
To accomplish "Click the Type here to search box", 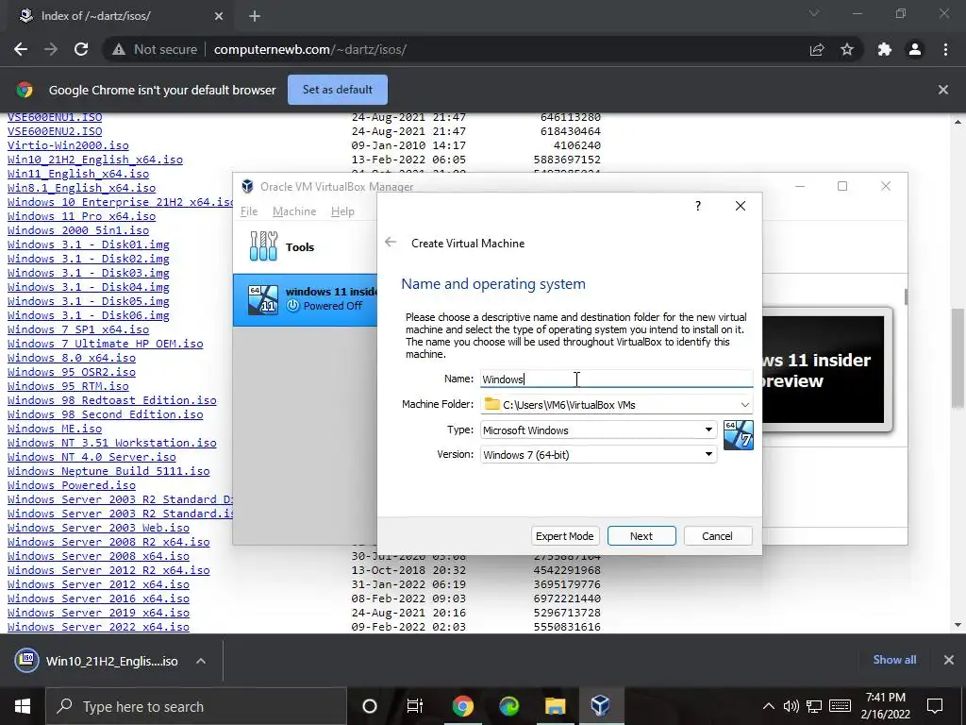I will [x=196, y=706].
